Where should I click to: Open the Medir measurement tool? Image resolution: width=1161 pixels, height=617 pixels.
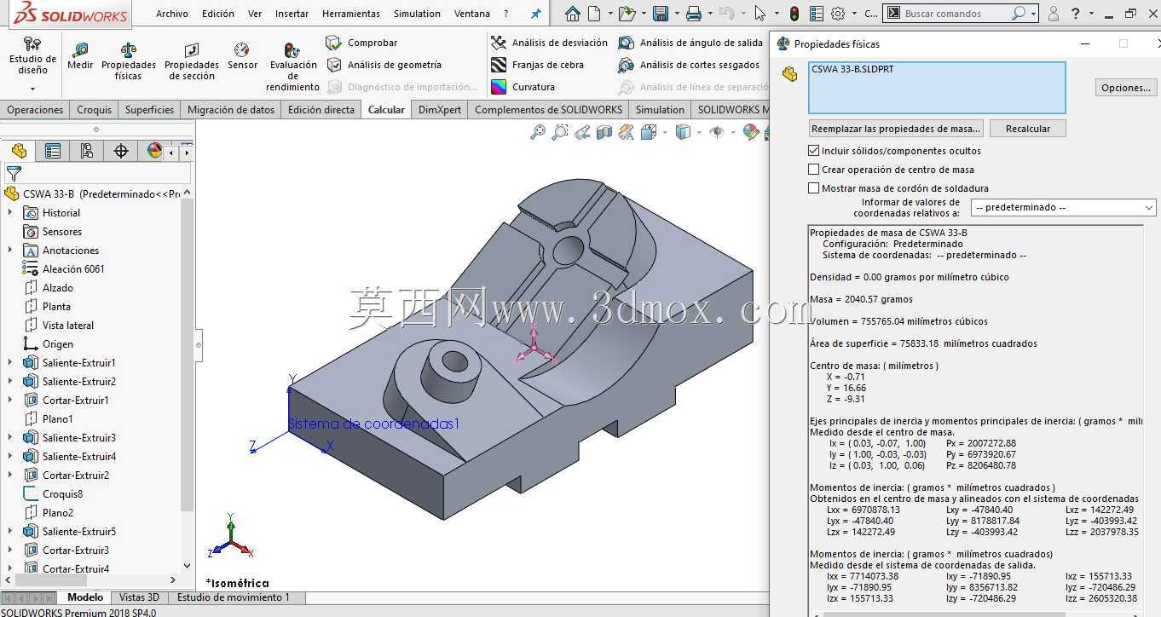pyautogui.click(x=80, y=56)
